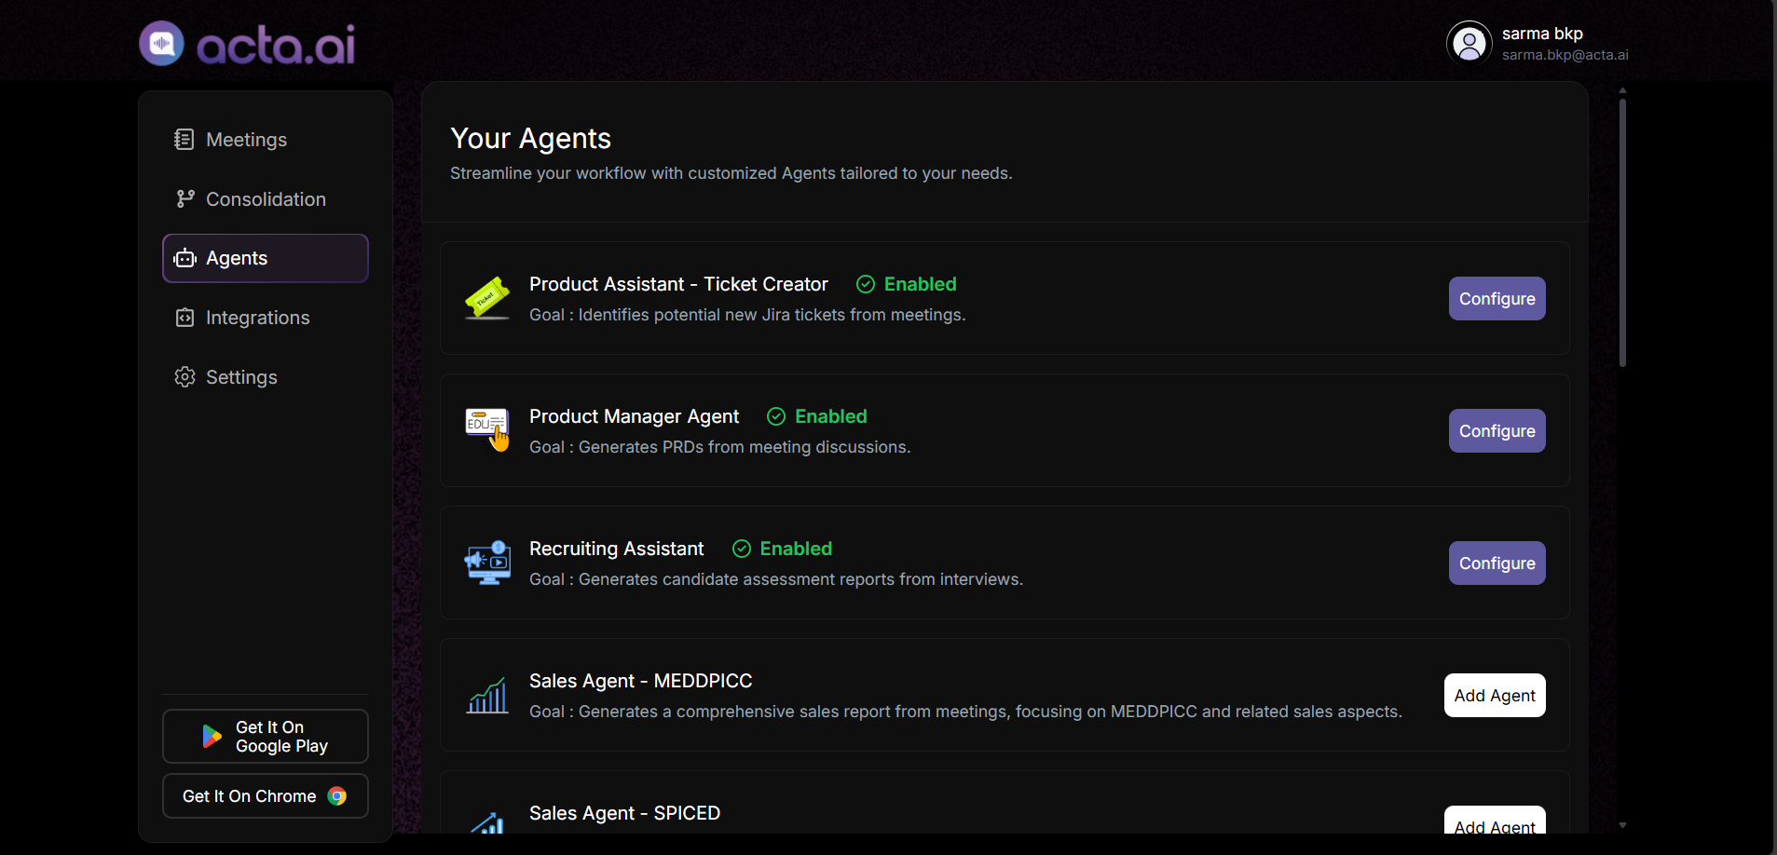Configure the Product Manager Agent
The image size is (1777, 855).
[x=1496, y=430]
